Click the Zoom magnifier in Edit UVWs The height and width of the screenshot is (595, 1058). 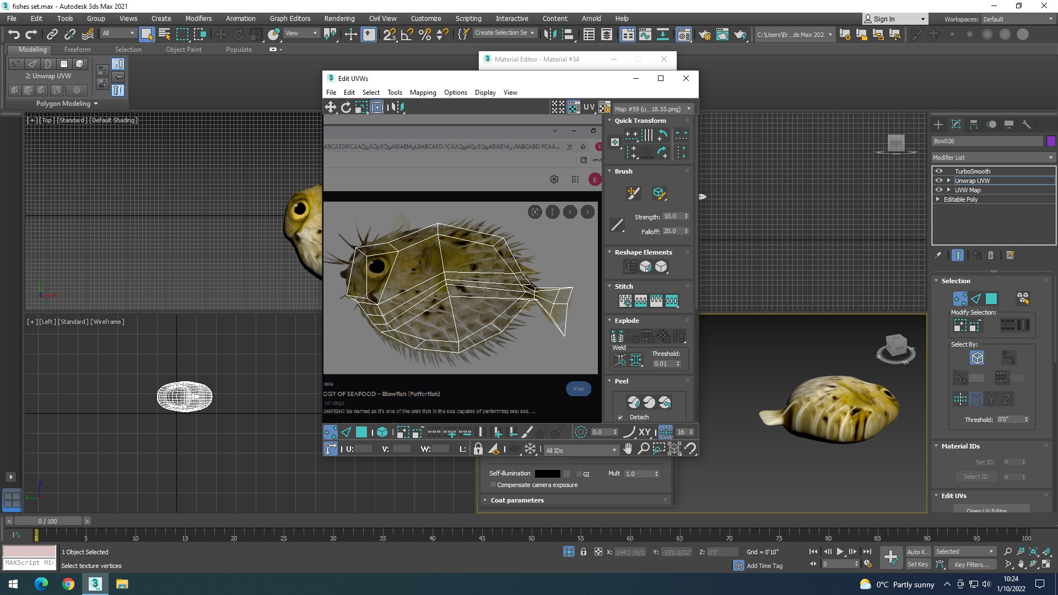(x=643, y=449)
